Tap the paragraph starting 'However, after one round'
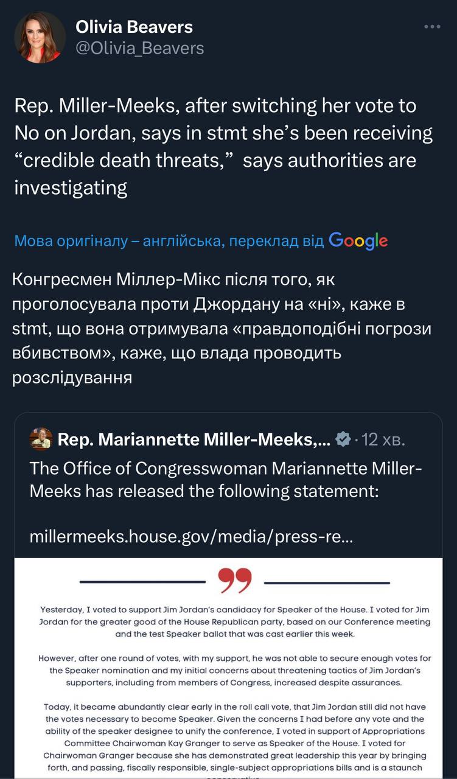457x779 pixels. (x=235, y=670)
